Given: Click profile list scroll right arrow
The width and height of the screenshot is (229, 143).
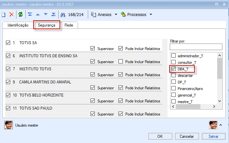Looking at the screenshot, I should (214, 107).
